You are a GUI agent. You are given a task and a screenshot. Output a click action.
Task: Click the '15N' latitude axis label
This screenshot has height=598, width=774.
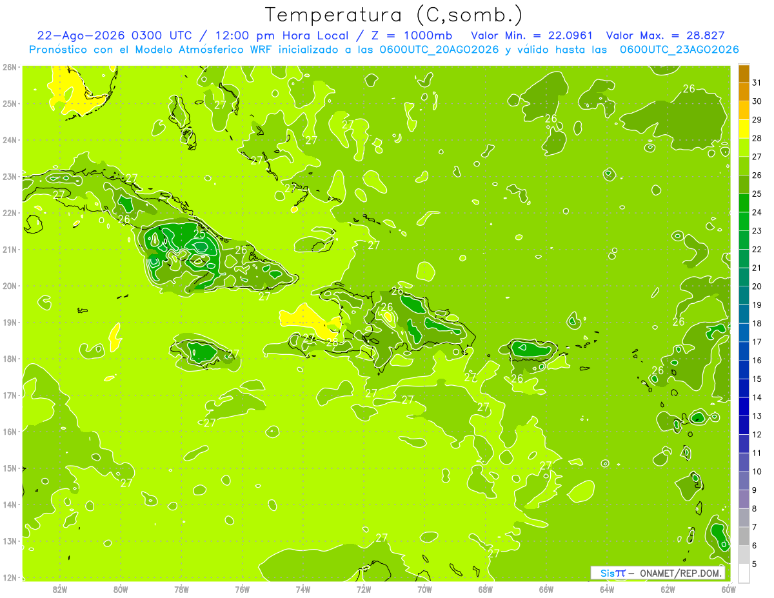pos(9,468)
